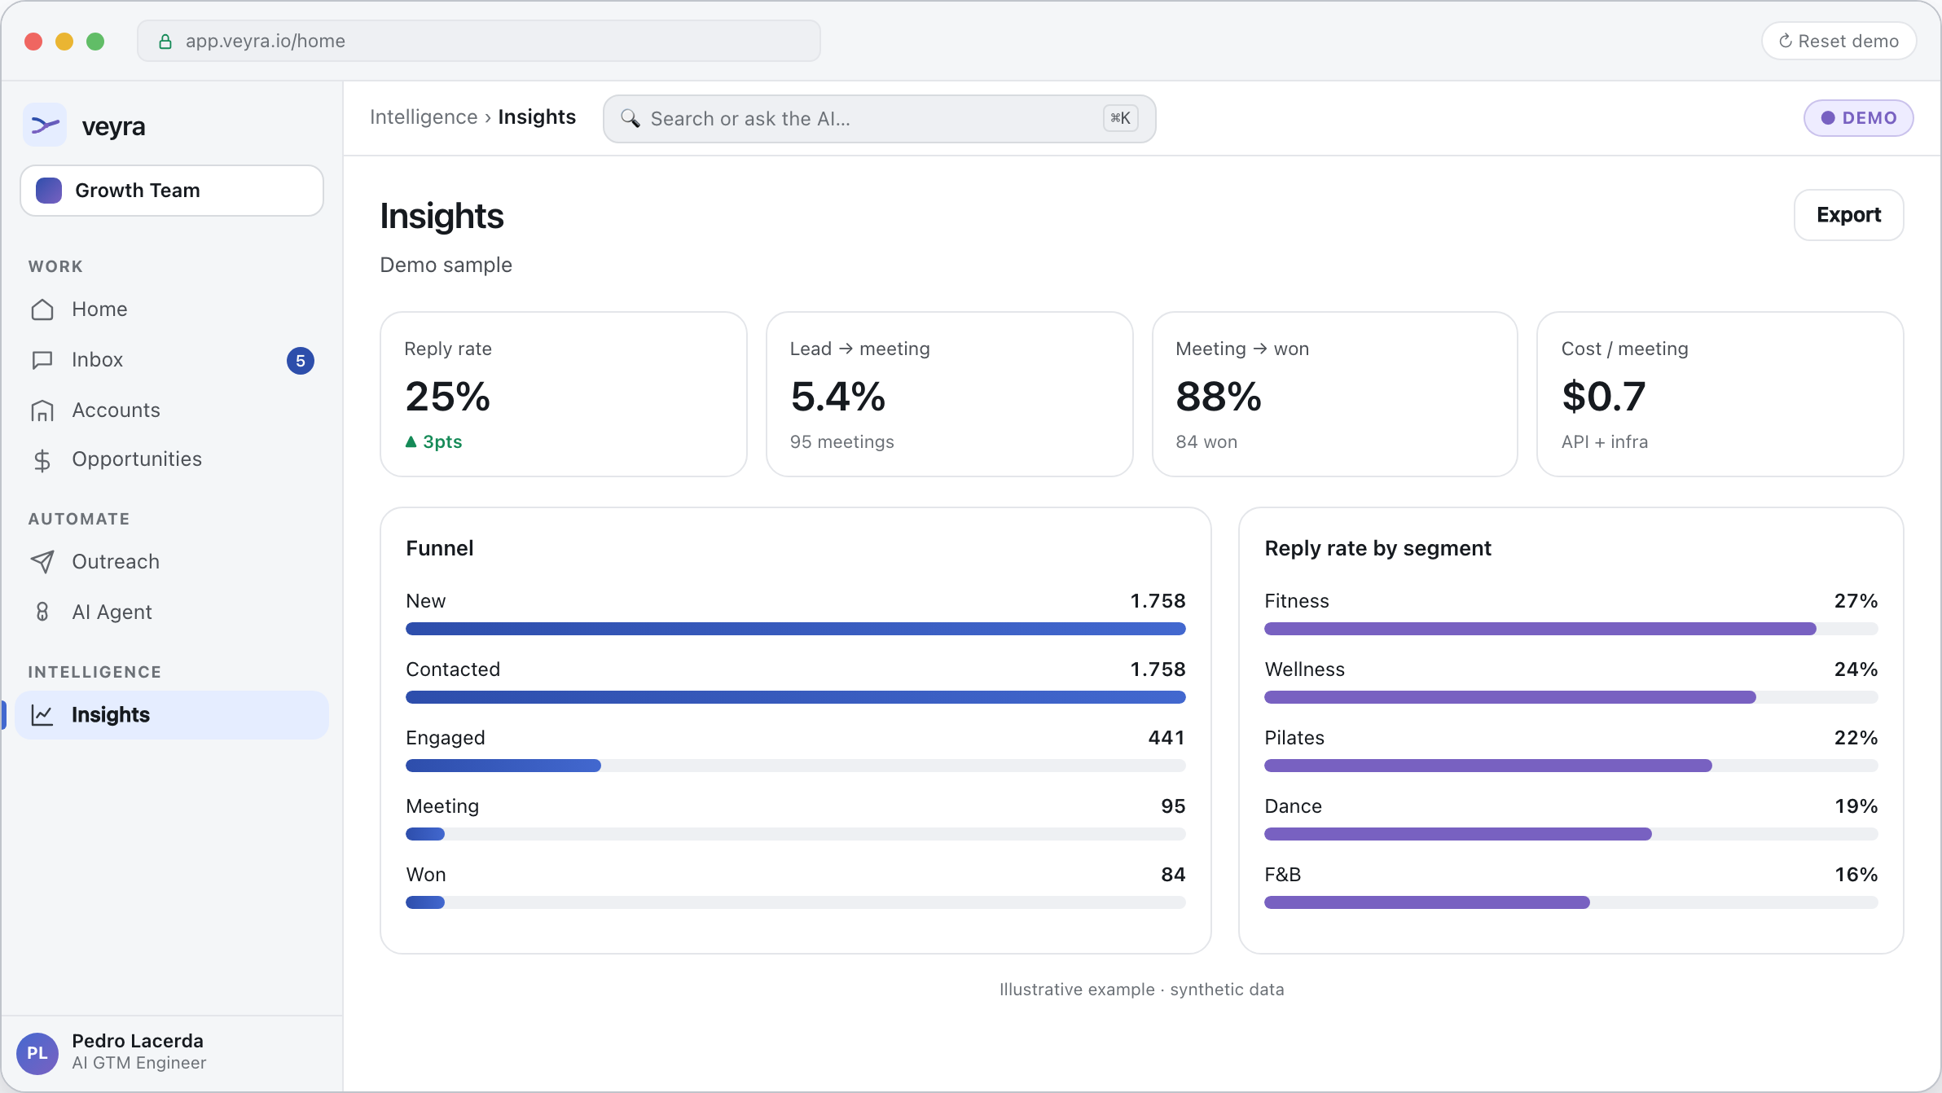Click the "Funnel" heading
Viewport: 1942px width, 1093px height.
440,548
